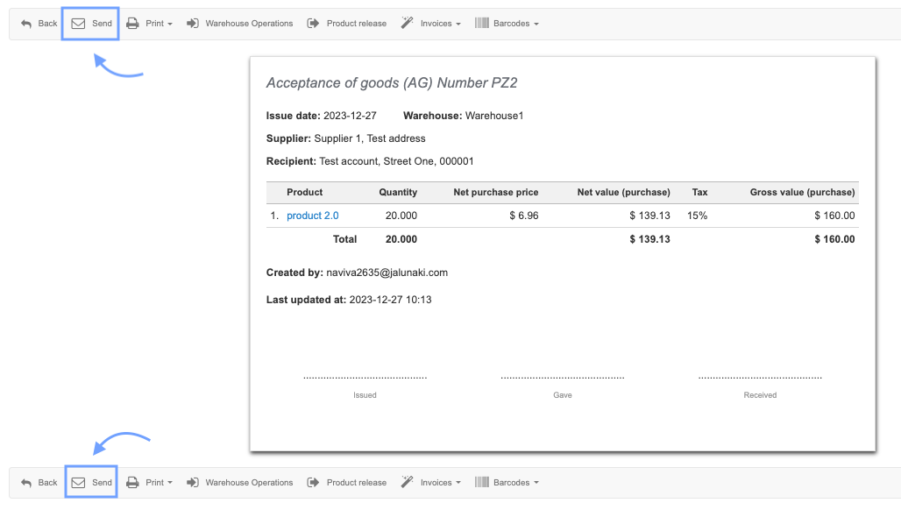The width and height of the screenshot is (901, 510).
Task: Click the envelope Send icon in top toolbar
Action: [x=78, y=24]
